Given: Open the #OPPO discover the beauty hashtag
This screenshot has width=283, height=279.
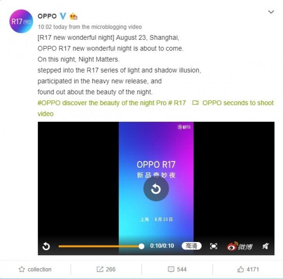Looking at the screenshot, I should click(x=112, y=103).
